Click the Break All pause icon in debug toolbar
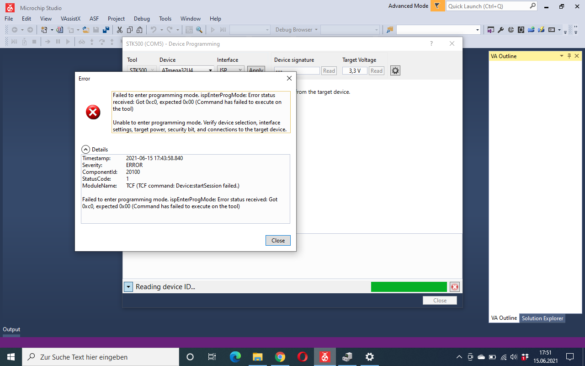This screenshot has width=585, height=366. click(58, 42)
